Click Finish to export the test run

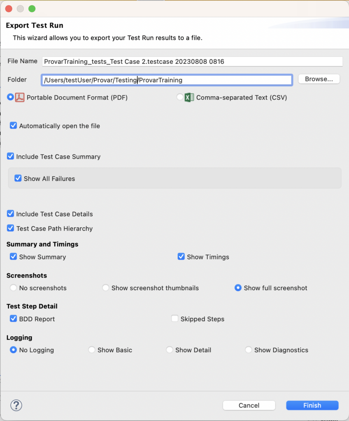click(x=312, y=405)
